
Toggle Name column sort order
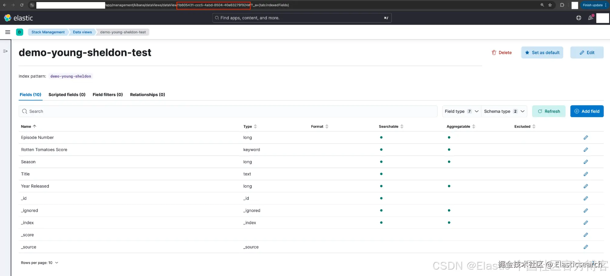pos(28,126)
